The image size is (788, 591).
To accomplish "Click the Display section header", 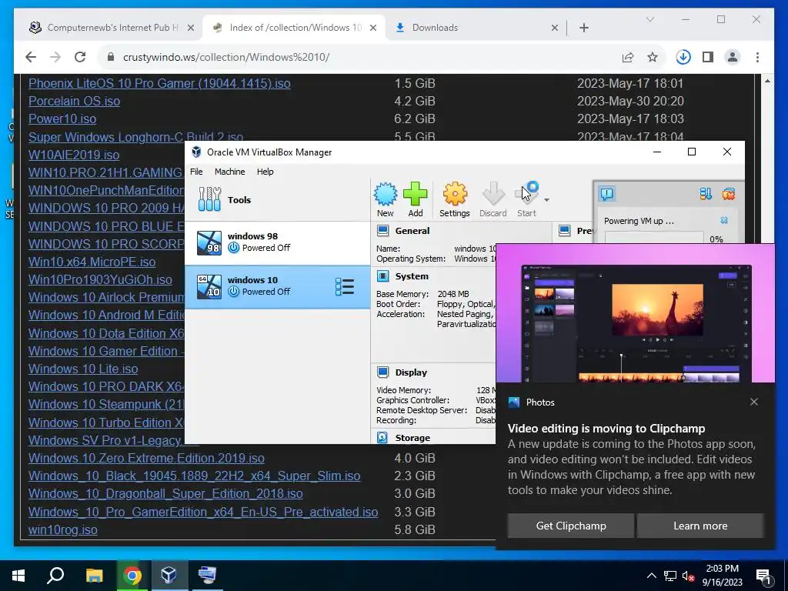I will click(x=411, y=372).
